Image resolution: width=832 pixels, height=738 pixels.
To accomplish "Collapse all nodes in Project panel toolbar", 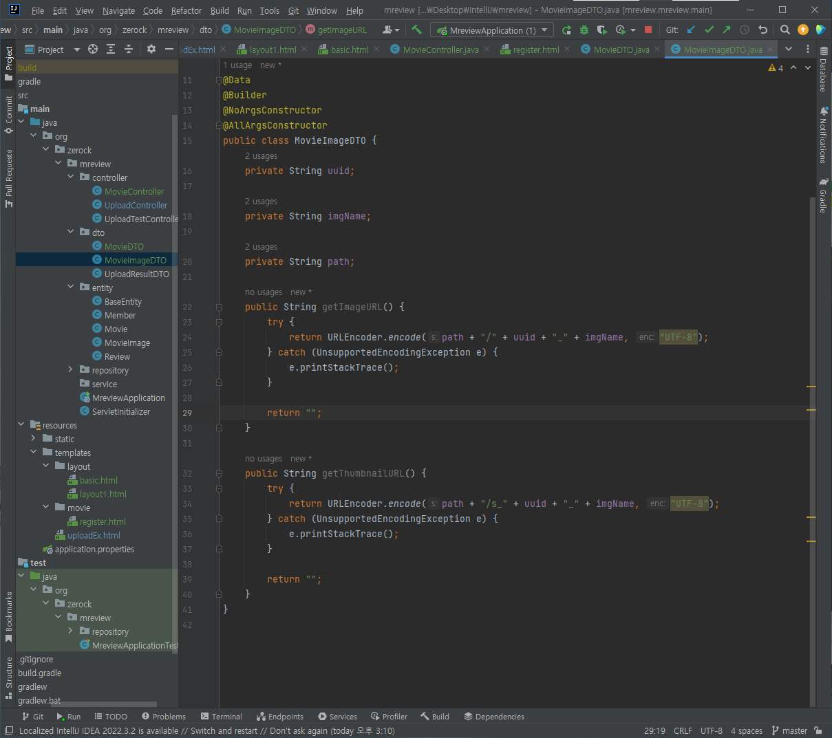I will coord(129,49).
